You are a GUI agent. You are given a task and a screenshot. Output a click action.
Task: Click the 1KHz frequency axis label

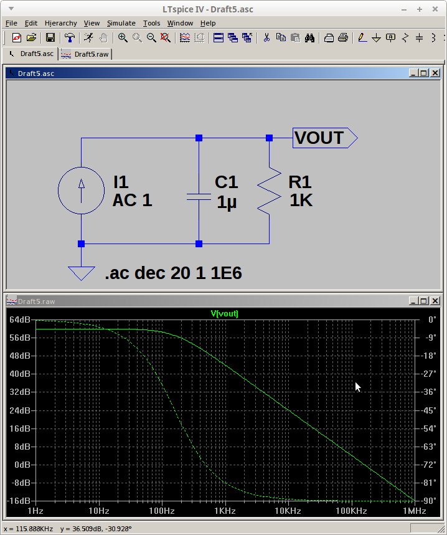(x=225, y=511)
